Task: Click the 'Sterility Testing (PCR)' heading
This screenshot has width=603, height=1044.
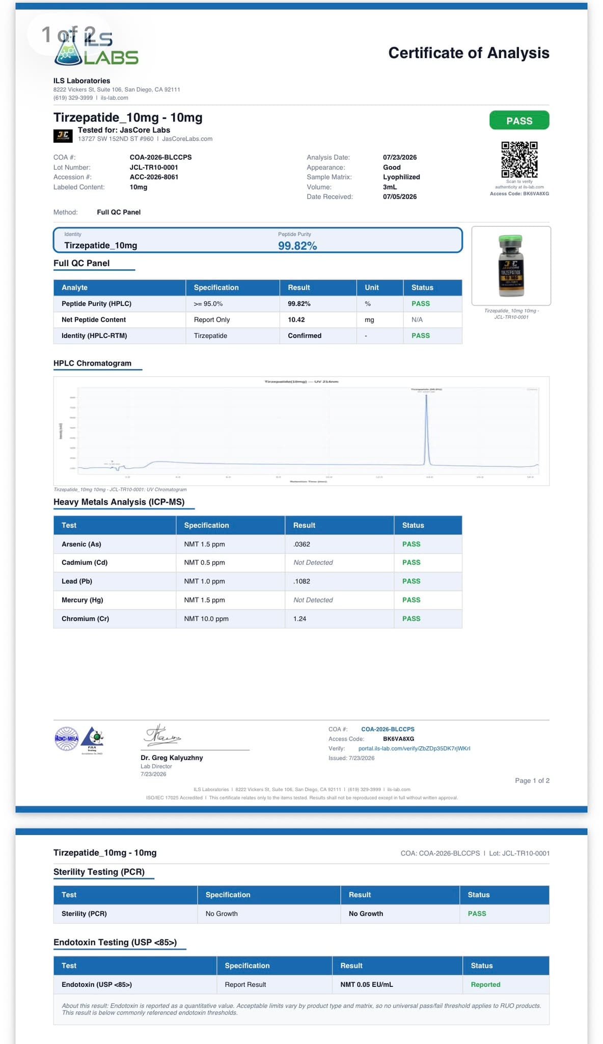Action: [99, 872]
